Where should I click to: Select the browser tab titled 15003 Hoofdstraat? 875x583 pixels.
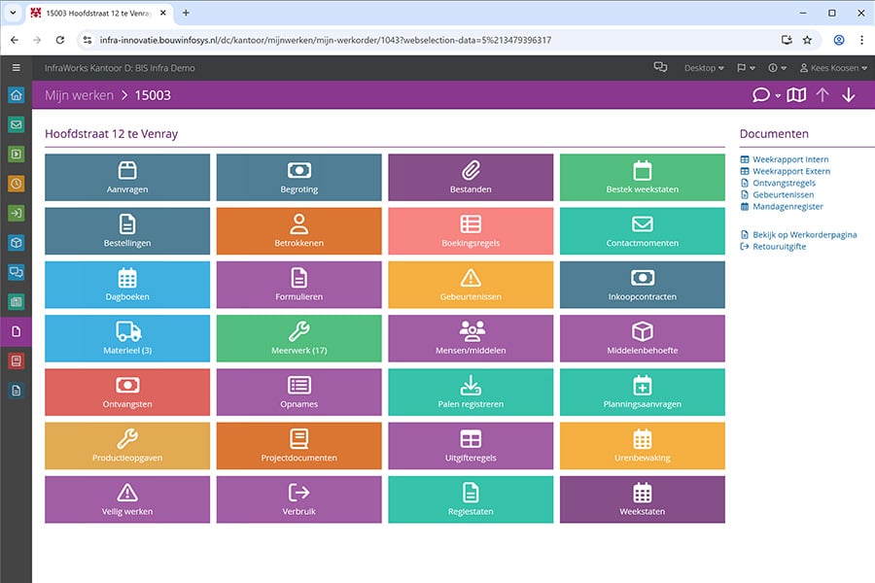click(97, 13)
